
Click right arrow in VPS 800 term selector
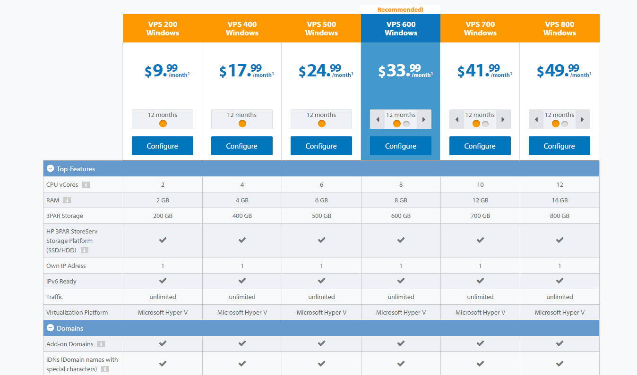583,119
